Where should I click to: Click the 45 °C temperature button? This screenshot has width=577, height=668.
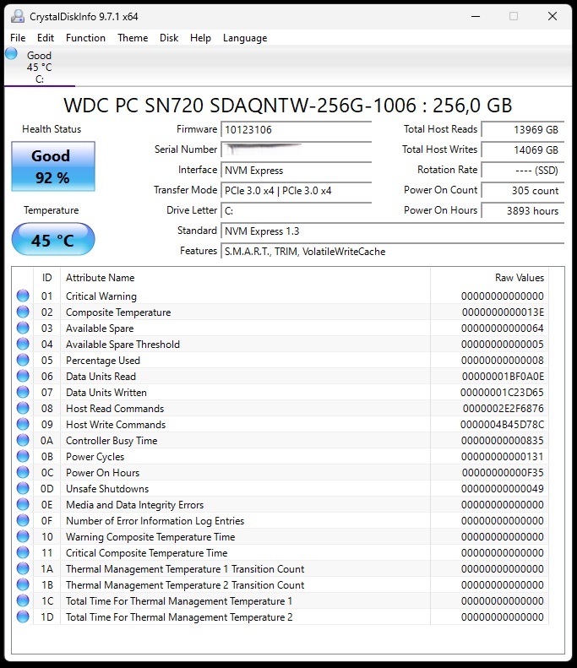tap(52, 241)
